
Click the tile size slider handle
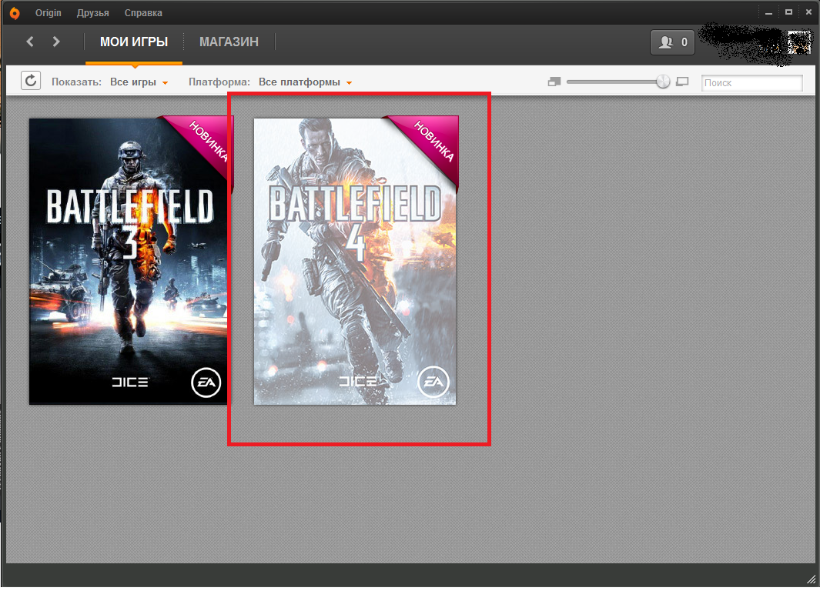[663, 82]
